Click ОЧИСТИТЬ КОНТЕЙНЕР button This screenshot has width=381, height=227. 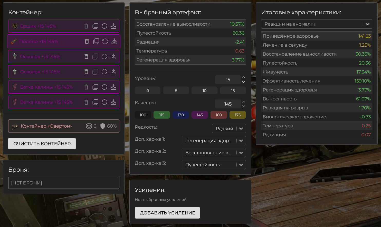[42, 144]
